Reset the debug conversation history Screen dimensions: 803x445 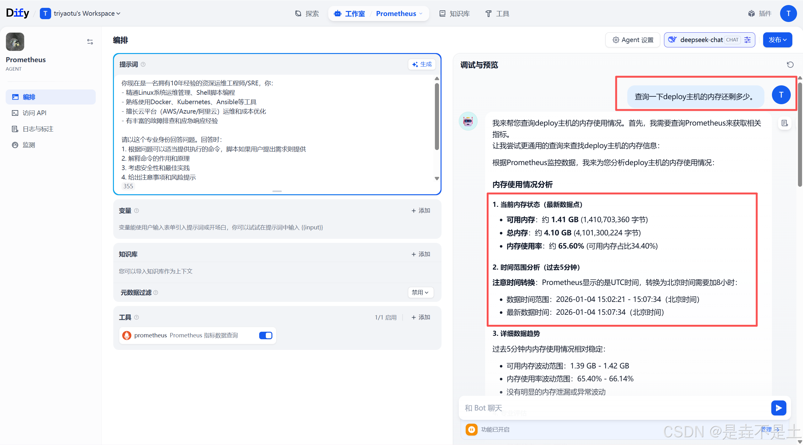click(x=790, y=65)
